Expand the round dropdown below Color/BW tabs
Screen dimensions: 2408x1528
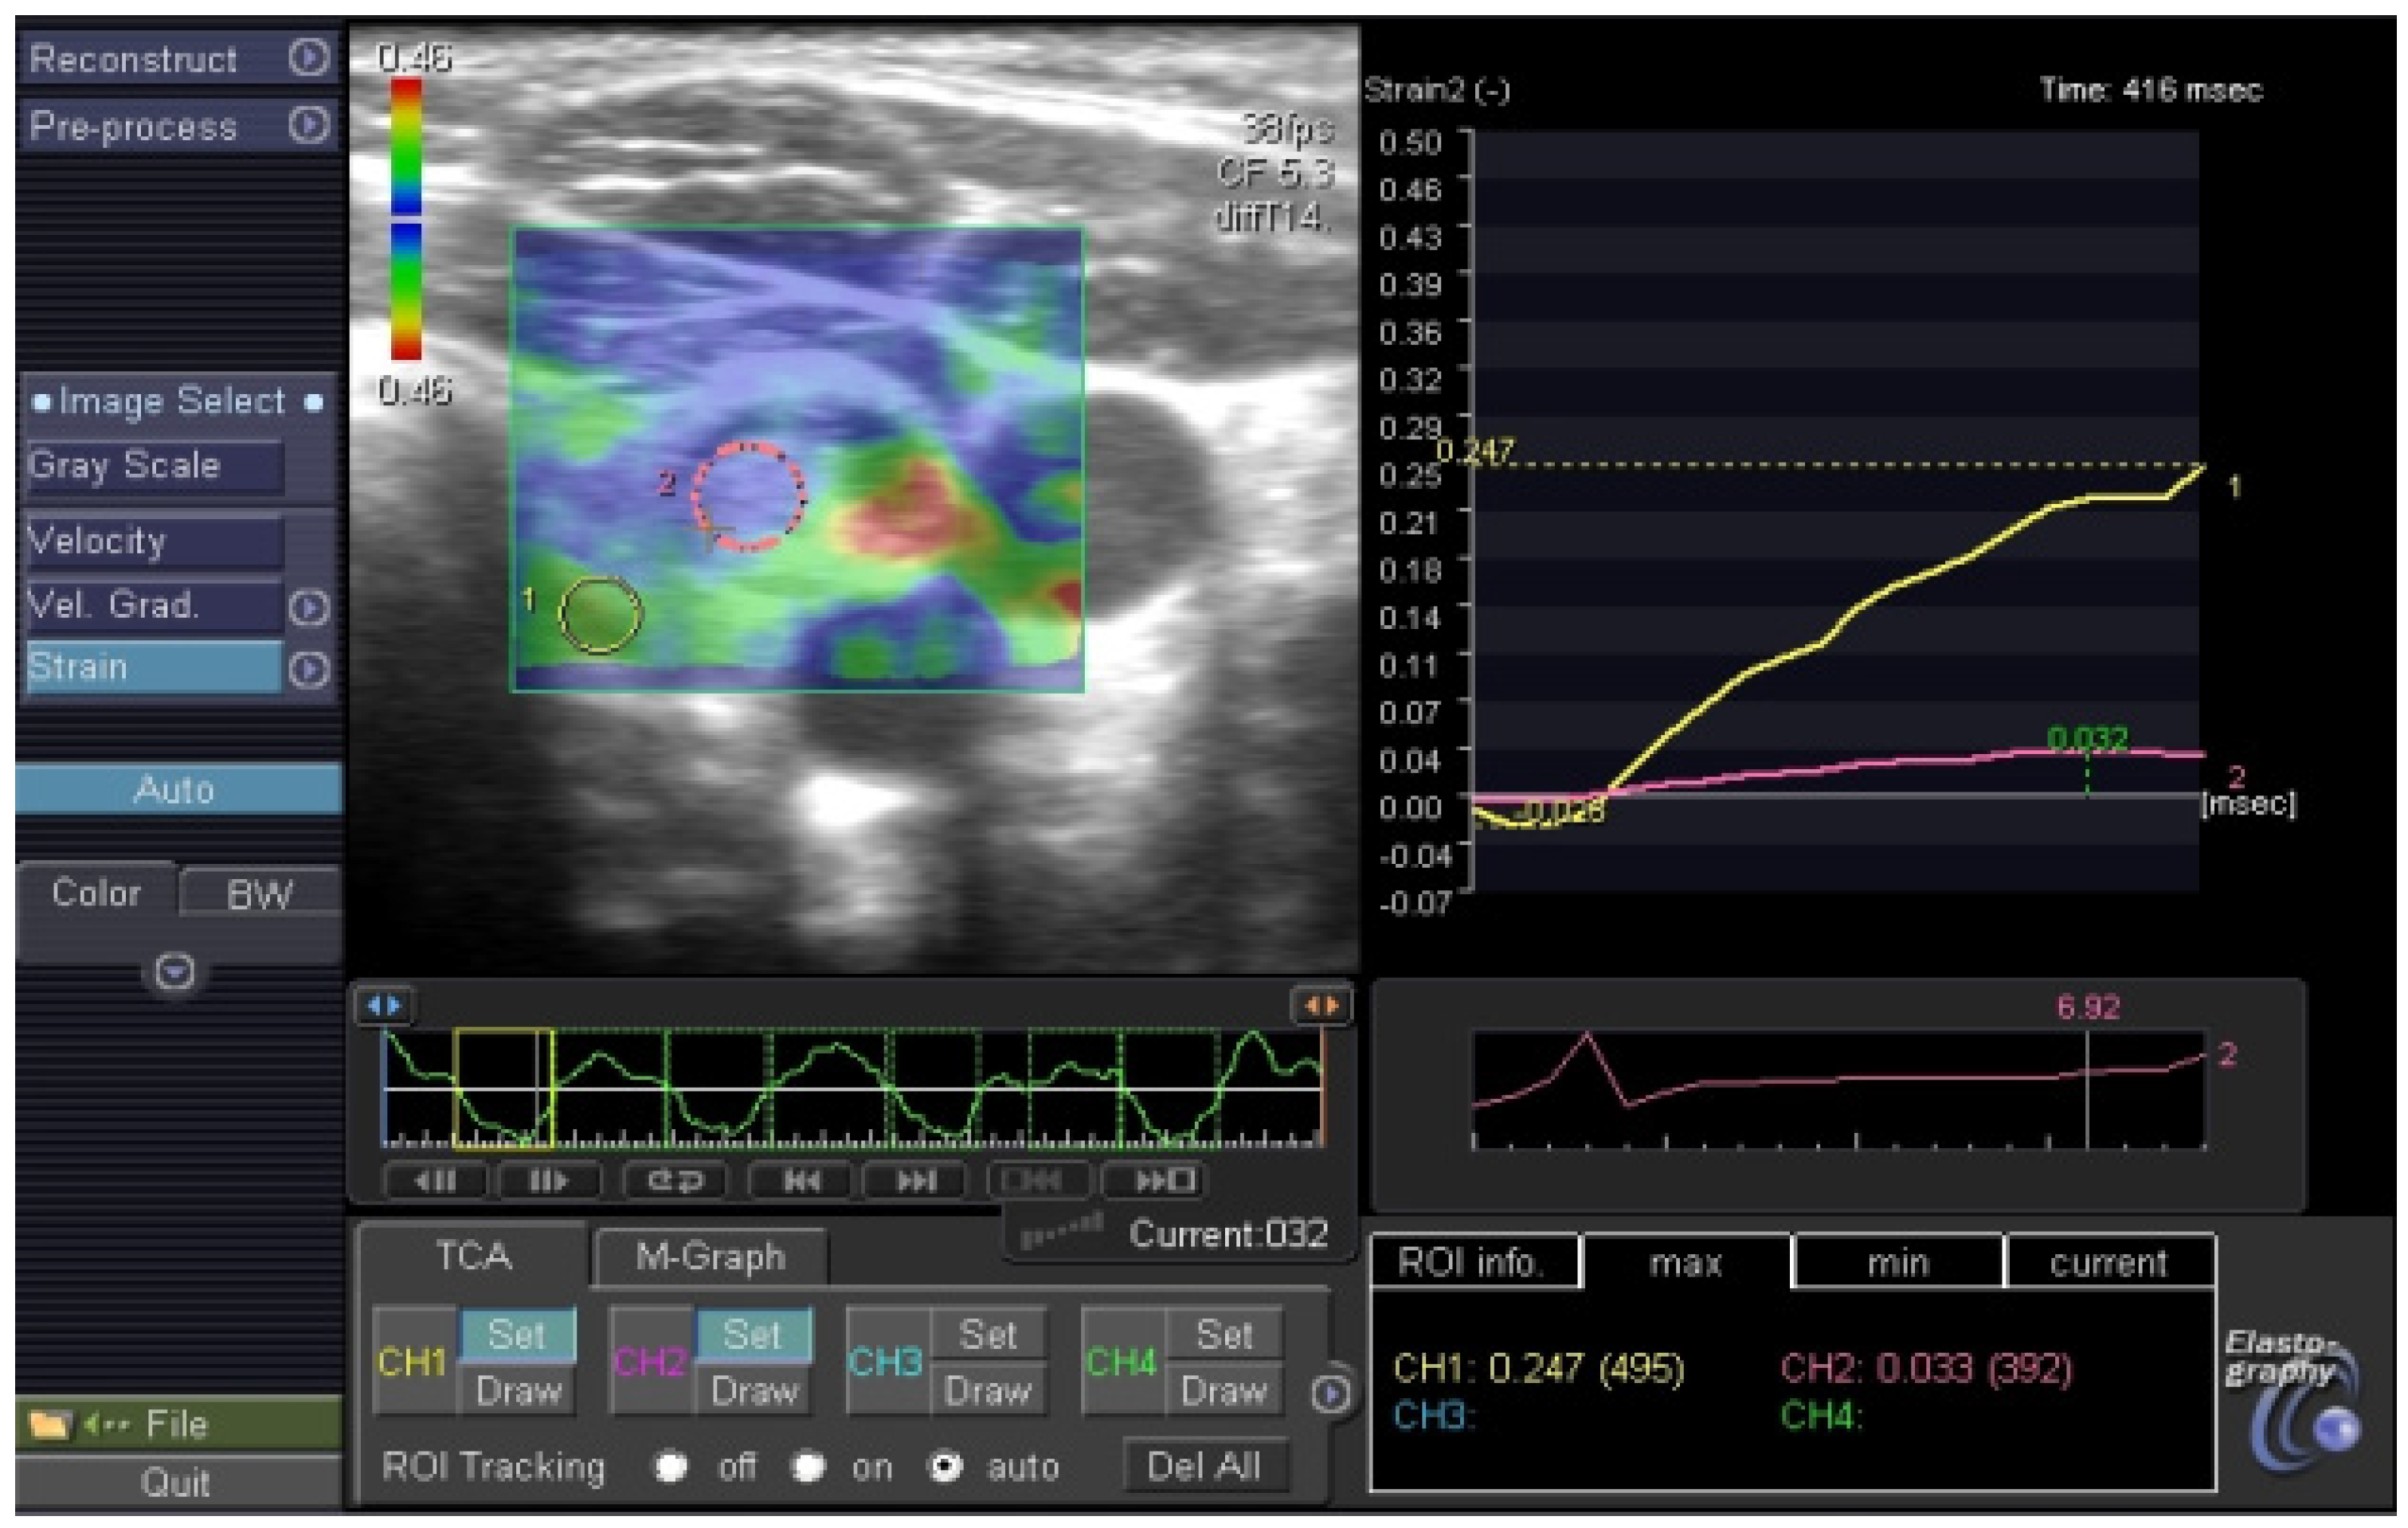[175, 971]
